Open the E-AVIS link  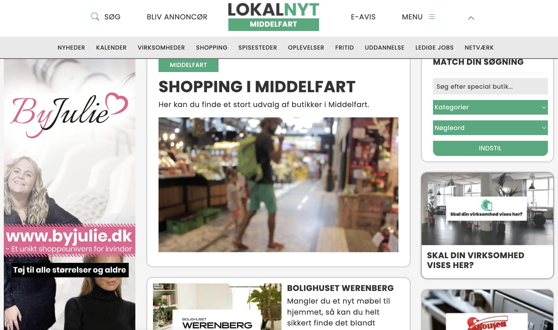coord(363,17)
